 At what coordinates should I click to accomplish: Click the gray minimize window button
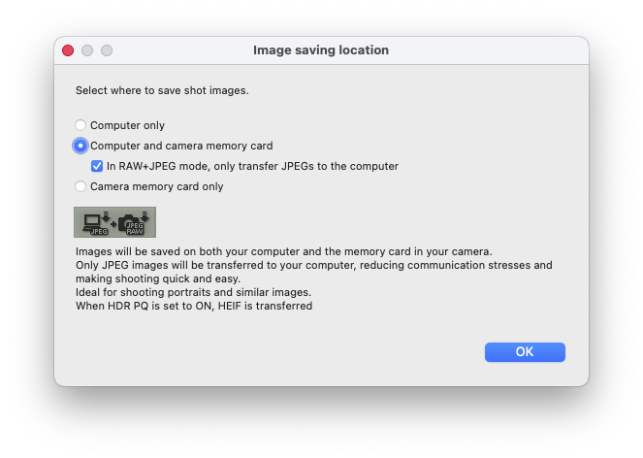(87, 49)
